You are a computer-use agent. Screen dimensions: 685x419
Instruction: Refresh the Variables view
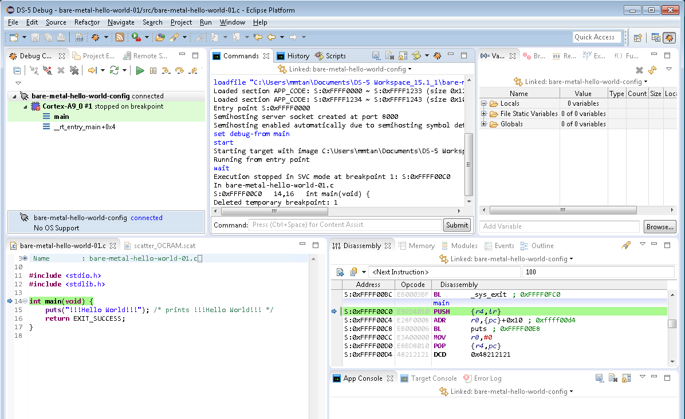(x=652, y=70)
